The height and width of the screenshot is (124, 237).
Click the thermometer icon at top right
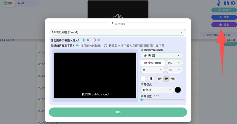pyautogui.click(x=219, y=3)
